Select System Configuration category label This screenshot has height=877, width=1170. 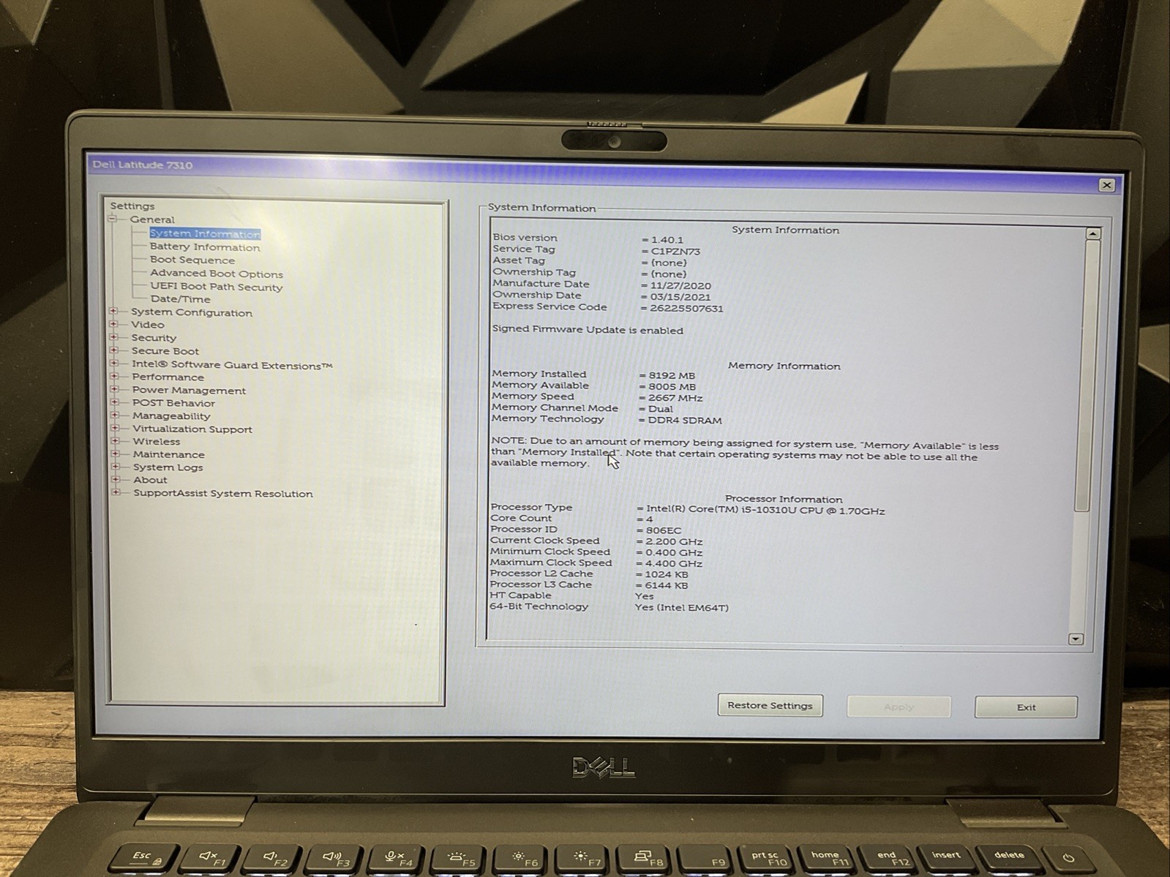tap(192, 312)
